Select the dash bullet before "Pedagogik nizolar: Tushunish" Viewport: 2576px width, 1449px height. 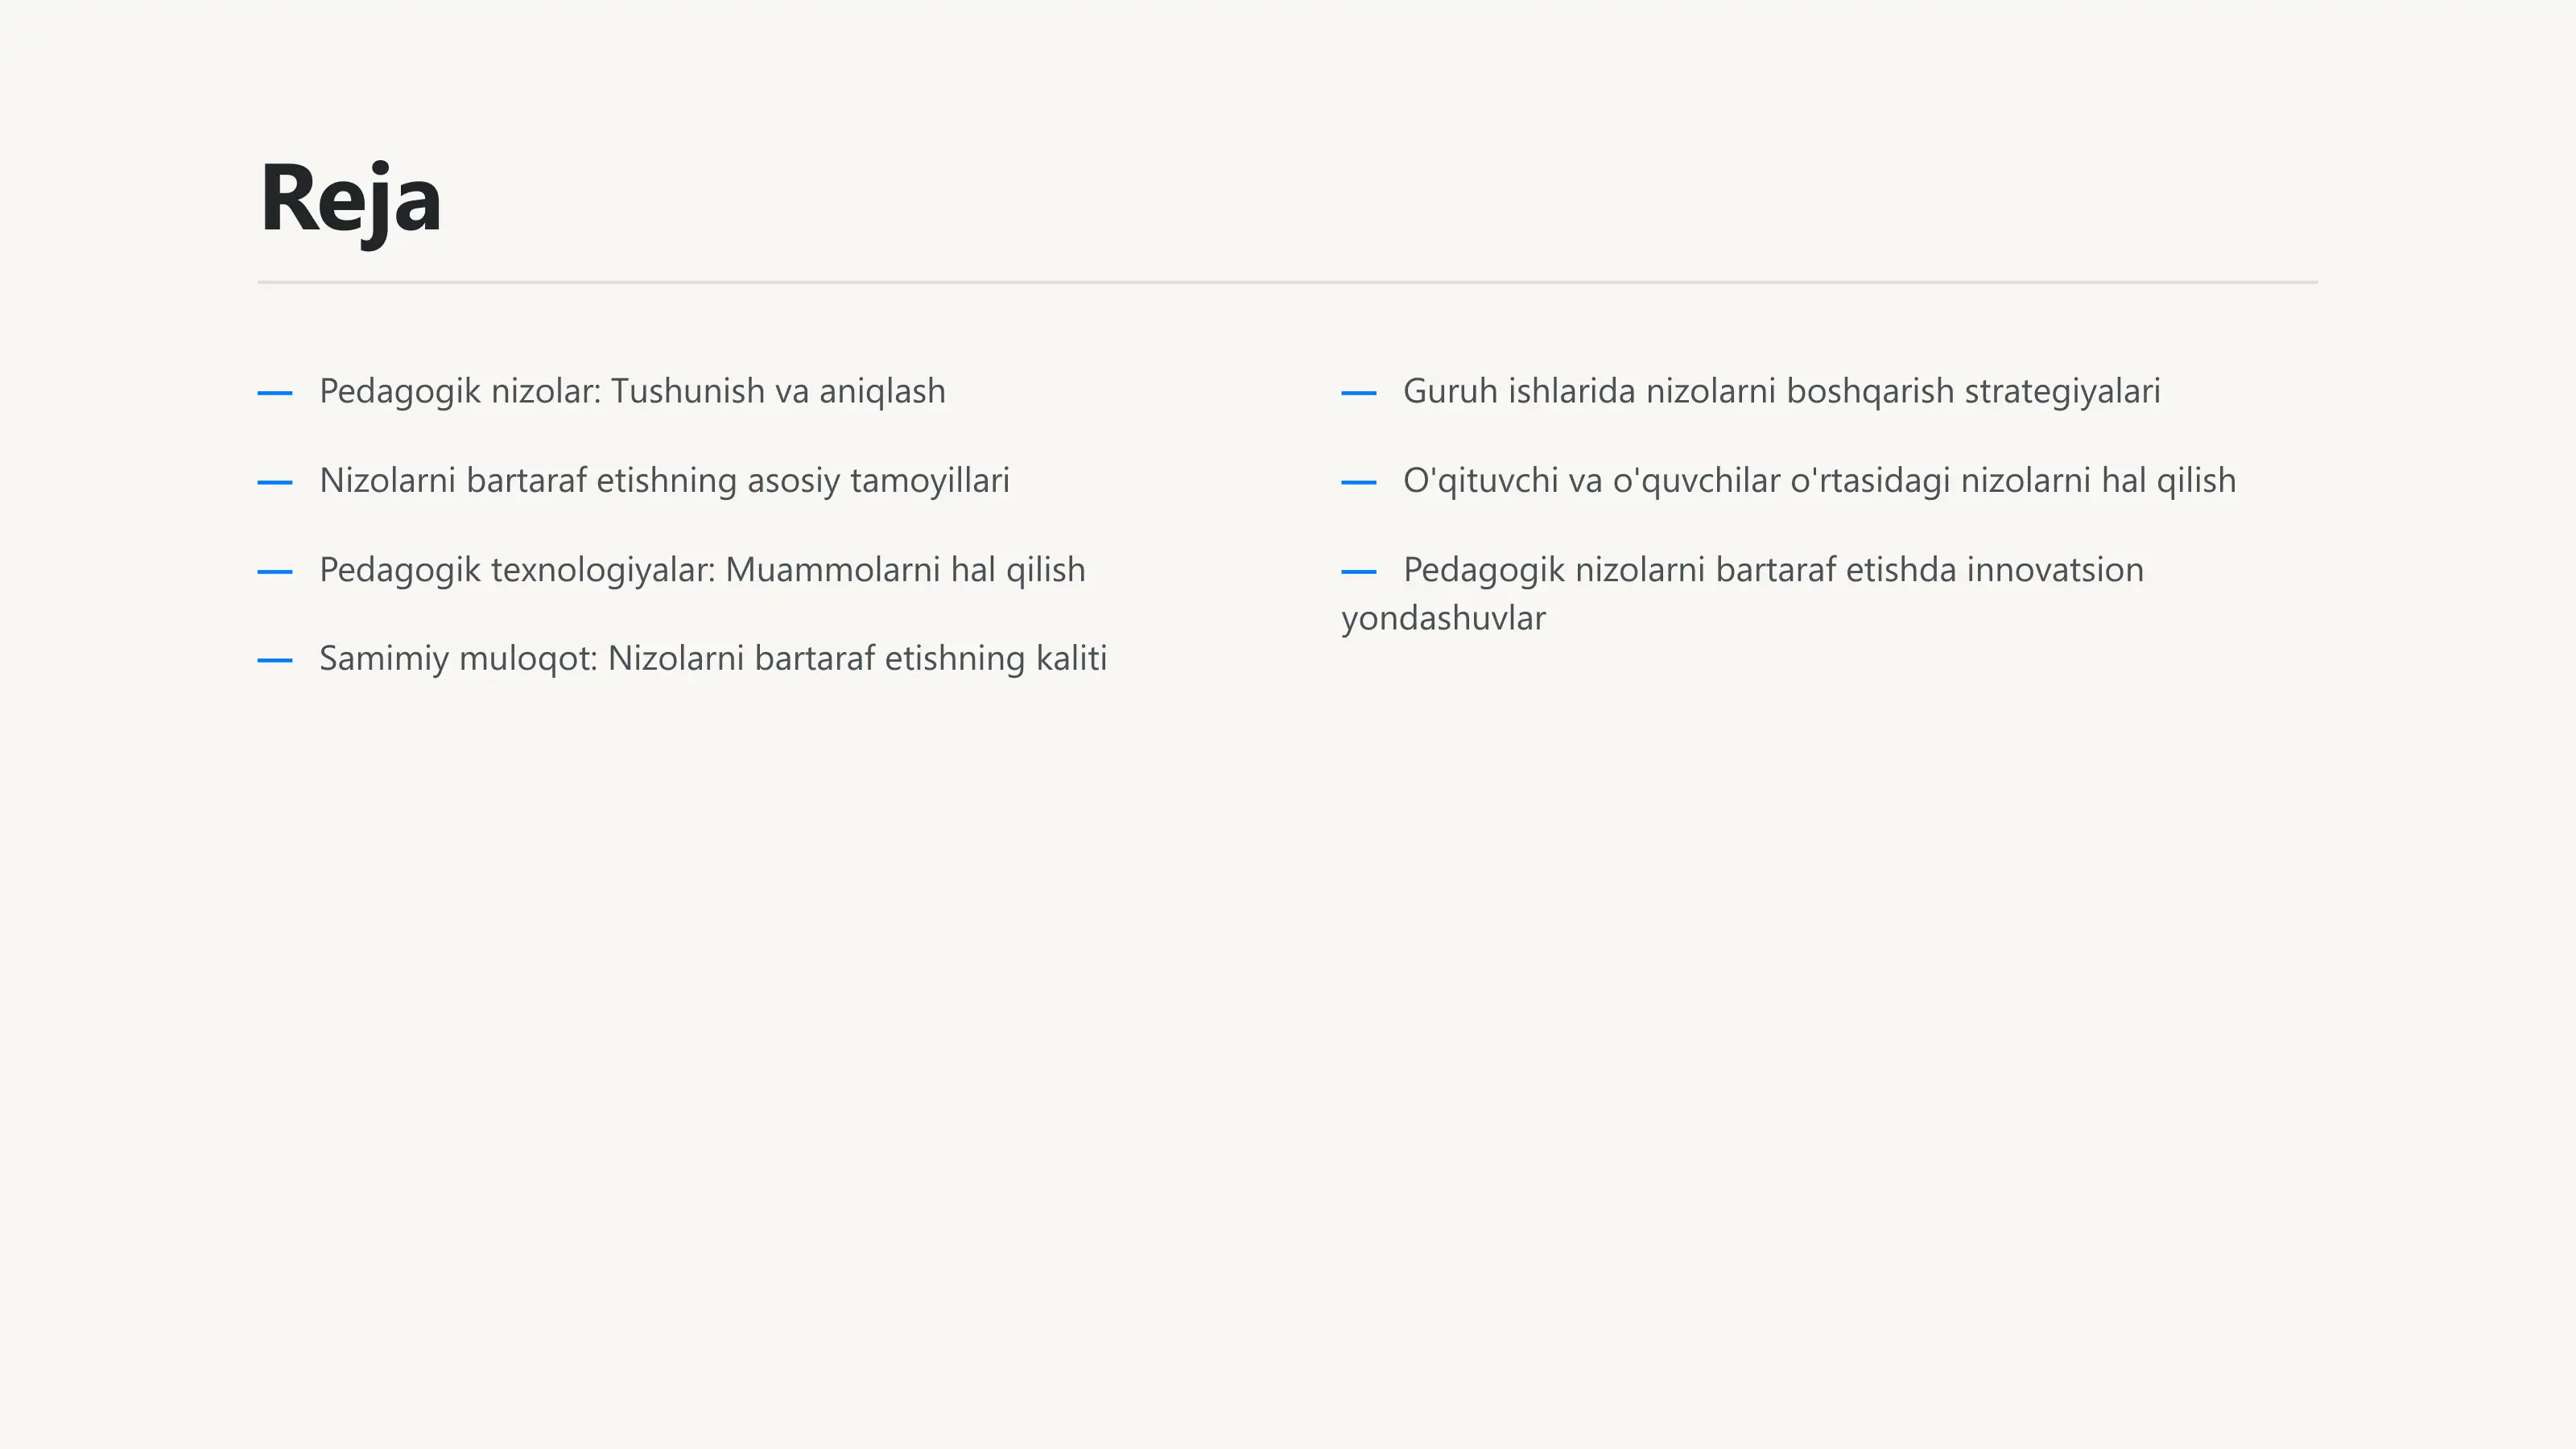point(275,393)
